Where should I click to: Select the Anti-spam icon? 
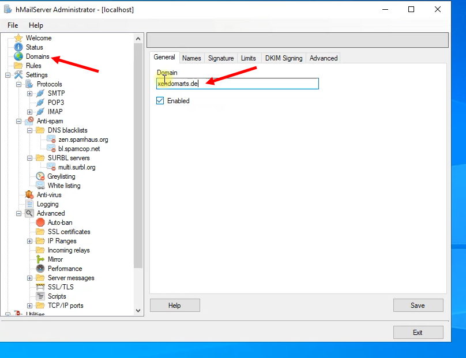click(x=29, y=121)
